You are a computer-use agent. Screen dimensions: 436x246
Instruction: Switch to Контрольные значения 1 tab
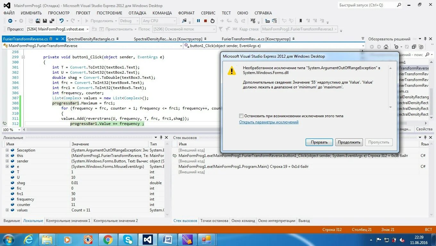click(x=68, y=221)
